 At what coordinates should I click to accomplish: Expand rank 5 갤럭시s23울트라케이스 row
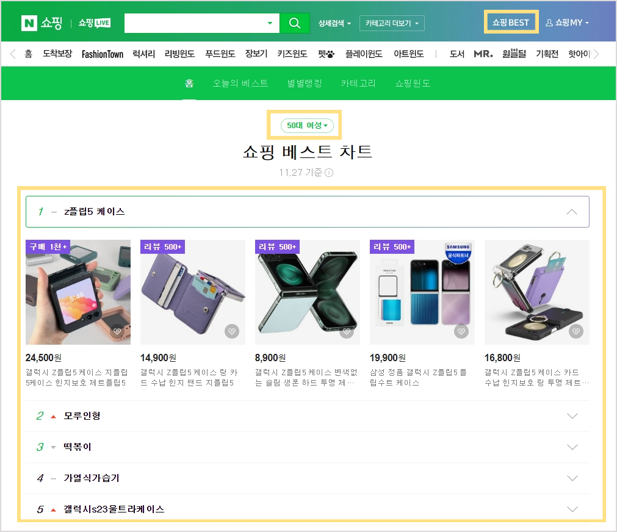tap(308, 509)
